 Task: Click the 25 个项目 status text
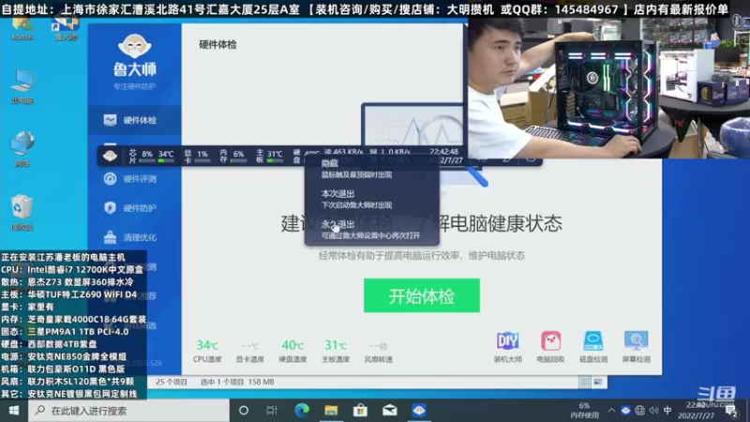tap(172, 382)
